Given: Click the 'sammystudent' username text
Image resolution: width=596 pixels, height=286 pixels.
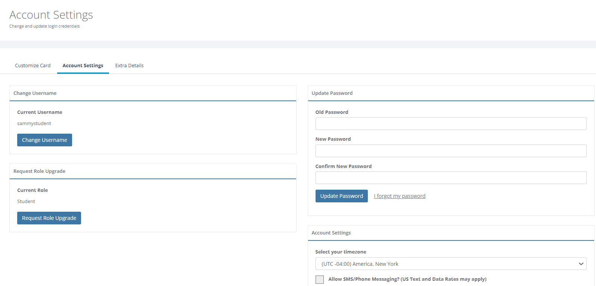Looking at the screenshot, I should 34,123.
